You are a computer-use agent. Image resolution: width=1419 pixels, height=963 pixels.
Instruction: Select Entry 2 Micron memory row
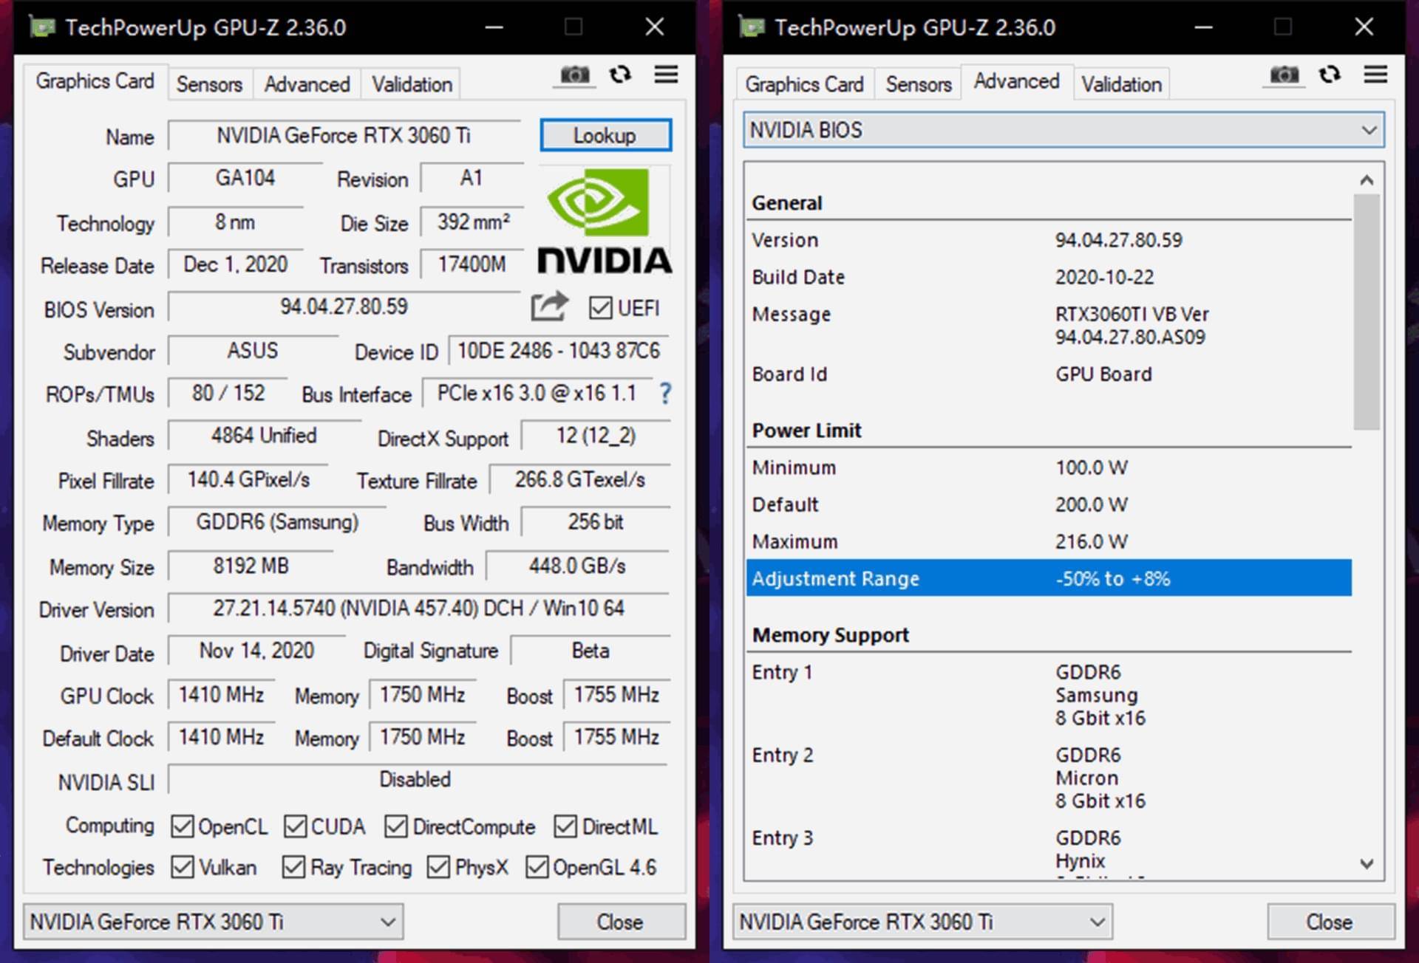[1049, 778]
